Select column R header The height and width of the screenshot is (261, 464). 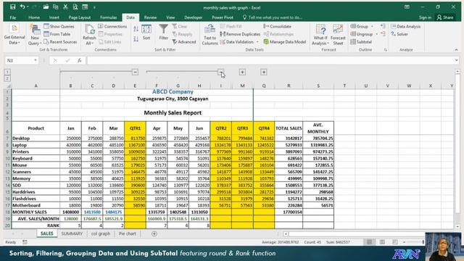[289, 86]
